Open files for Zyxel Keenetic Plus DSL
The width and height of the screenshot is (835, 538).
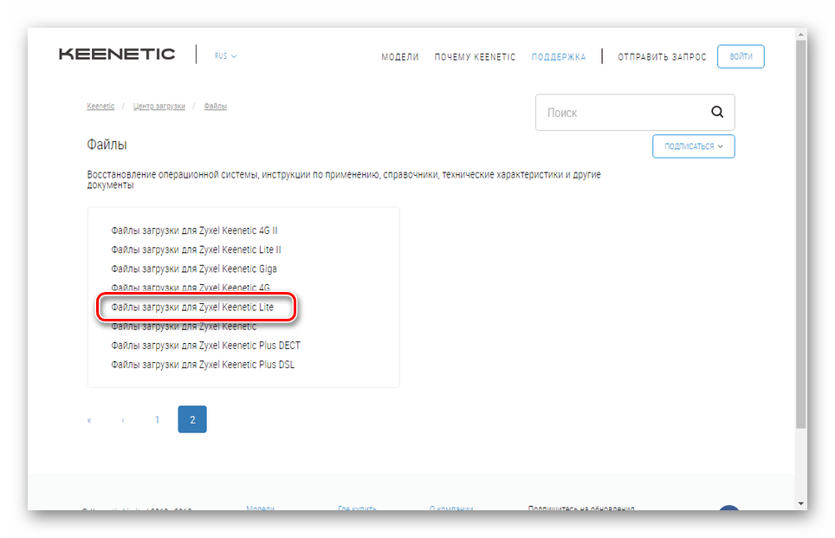[x=203, y=365]
